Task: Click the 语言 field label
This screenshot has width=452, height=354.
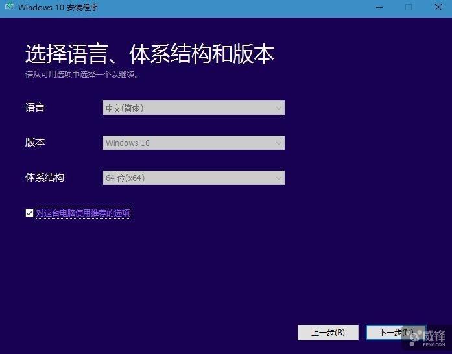Action: pos(34,108)
